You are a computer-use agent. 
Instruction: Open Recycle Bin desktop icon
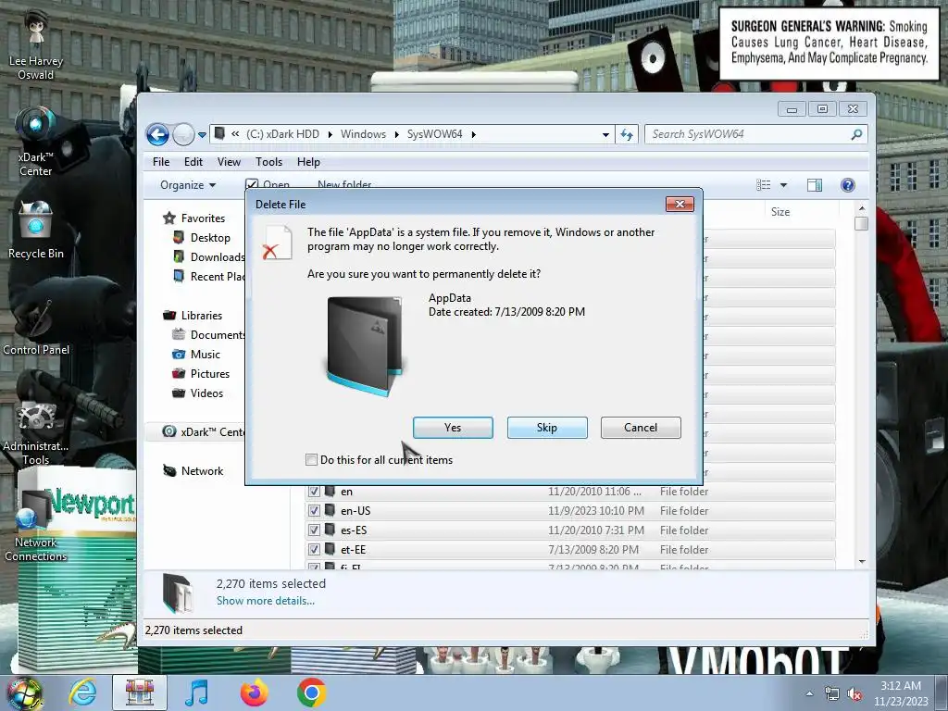point(36,231)
